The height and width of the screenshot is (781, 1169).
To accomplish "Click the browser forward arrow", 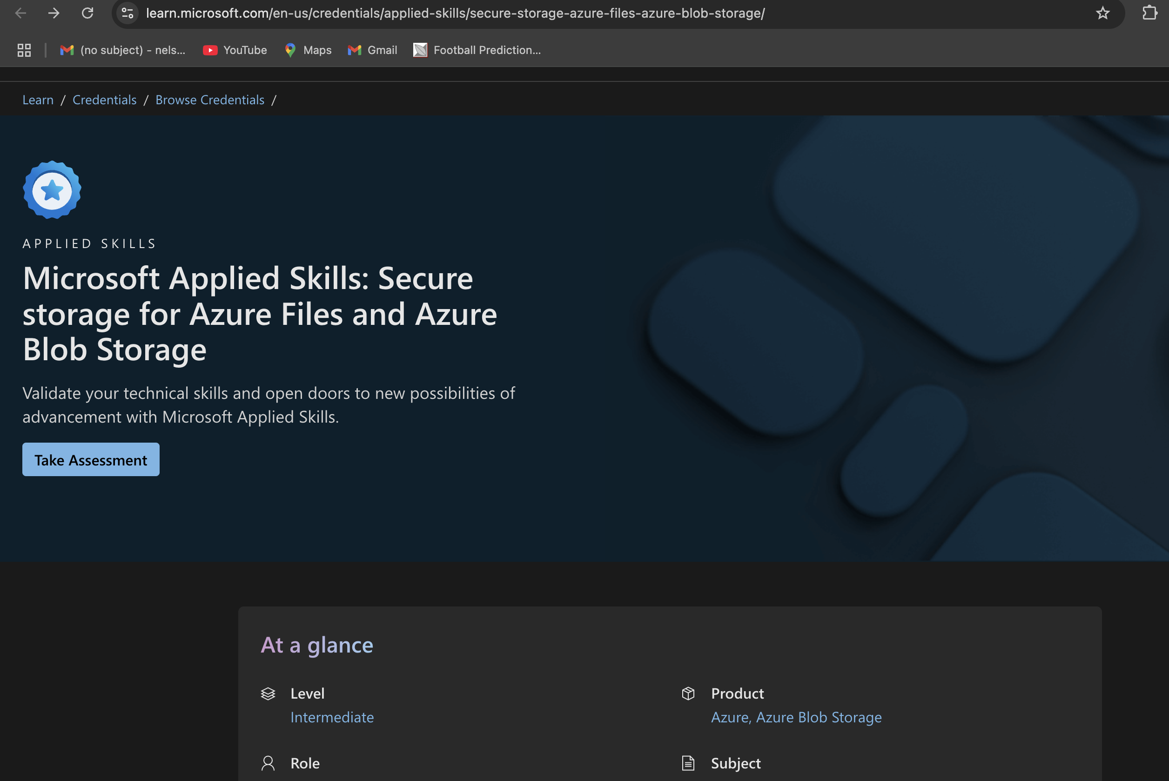I will [x=54, y=13].
